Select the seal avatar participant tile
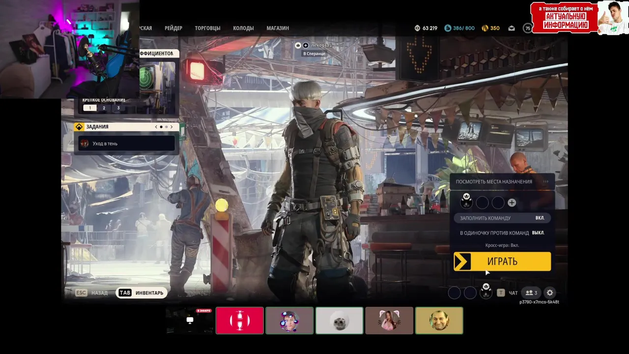 (340, 321)
